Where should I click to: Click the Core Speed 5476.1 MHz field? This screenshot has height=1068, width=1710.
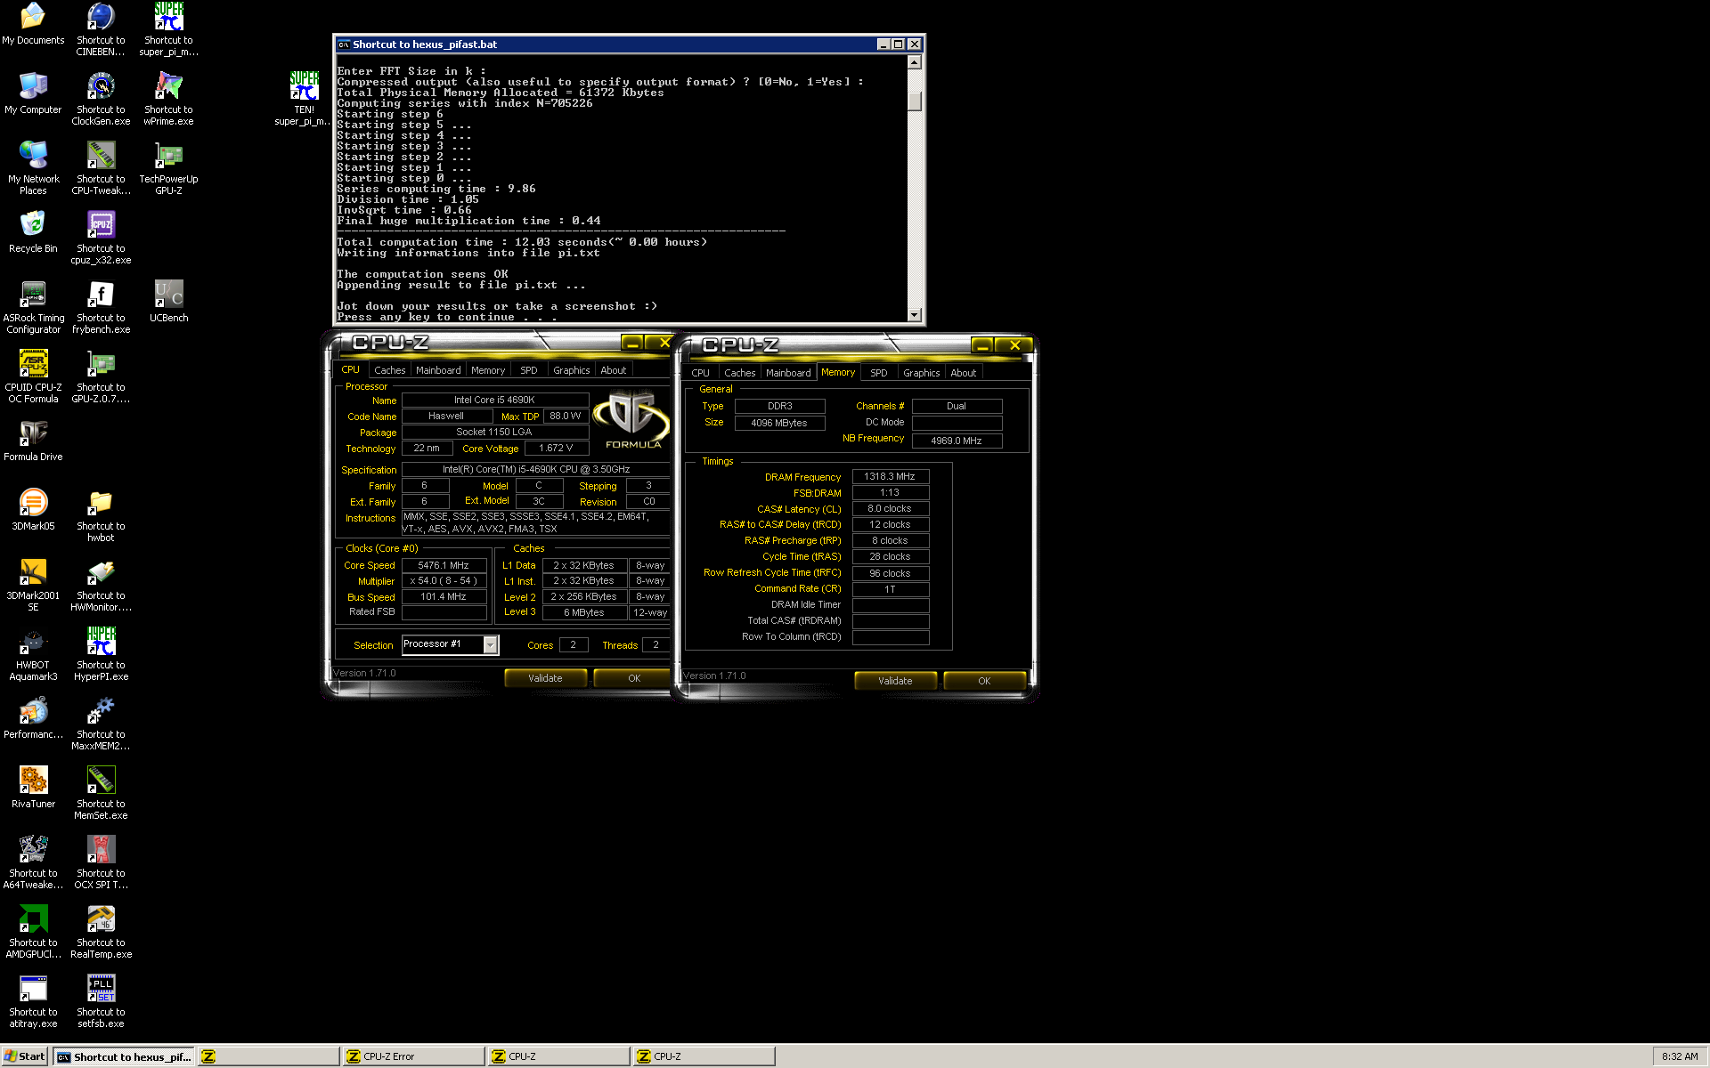(444, 565)
